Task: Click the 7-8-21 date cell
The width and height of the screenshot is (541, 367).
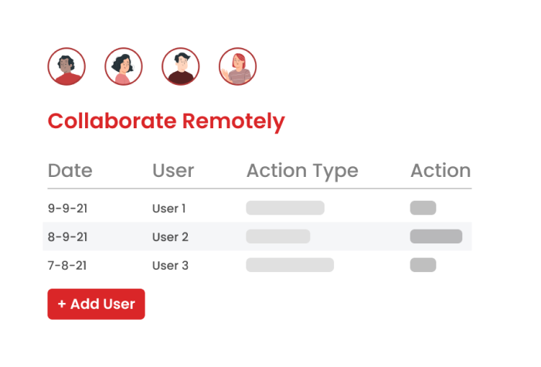Action: 66,265
